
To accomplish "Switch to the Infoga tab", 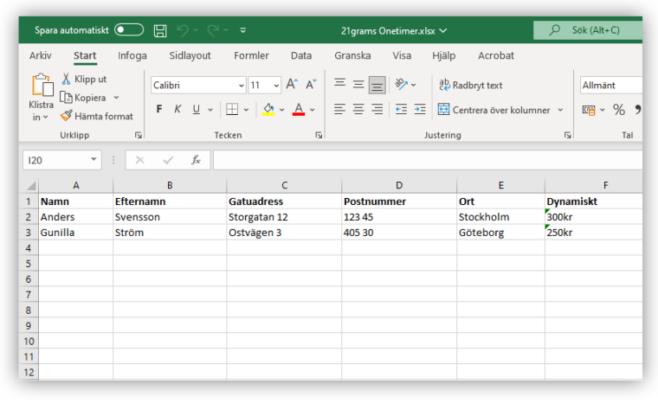I will pyautogui.click(x=132, y=55).
